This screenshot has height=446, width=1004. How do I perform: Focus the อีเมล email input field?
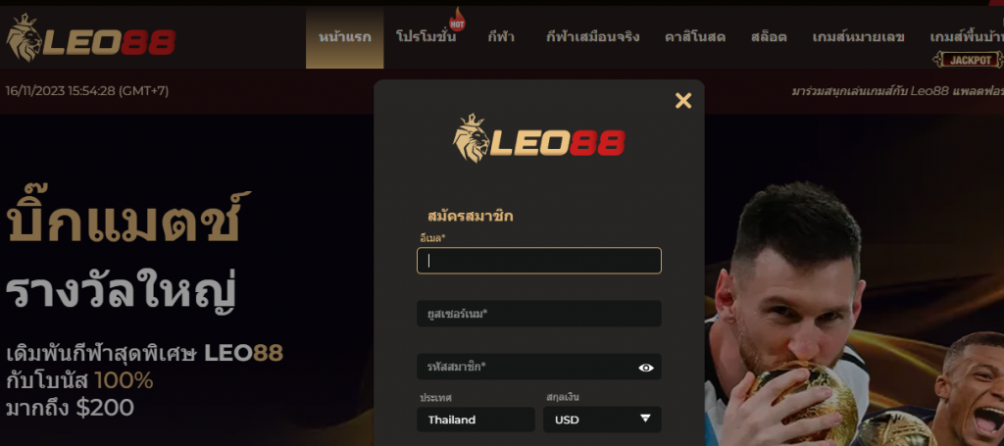pos(539,261)
